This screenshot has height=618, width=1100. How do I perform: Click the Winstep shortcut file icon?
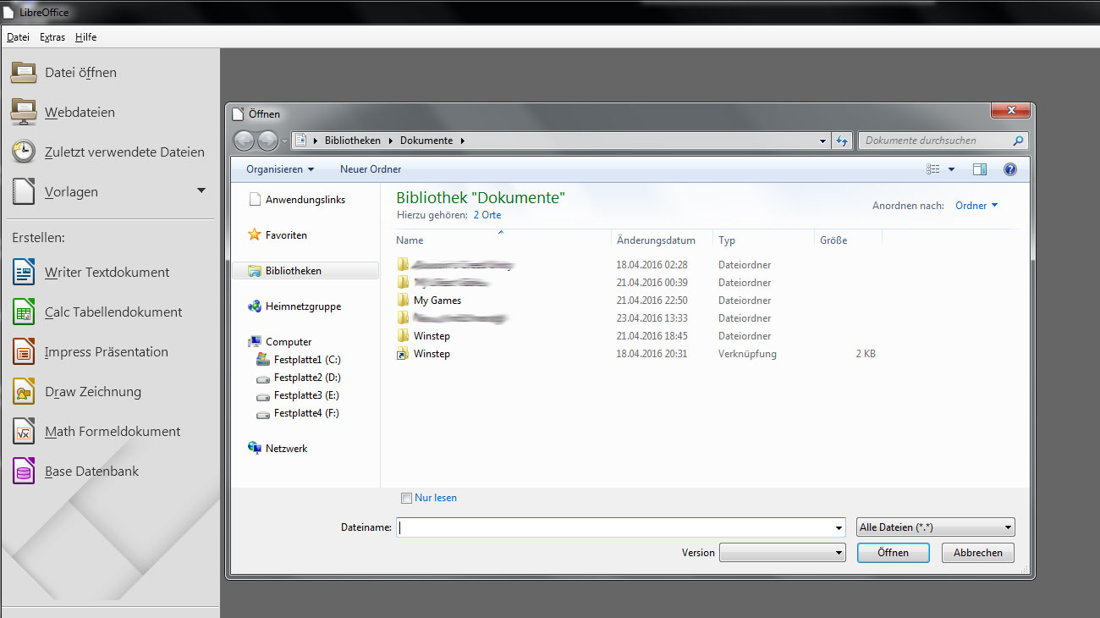pos(403,354)
